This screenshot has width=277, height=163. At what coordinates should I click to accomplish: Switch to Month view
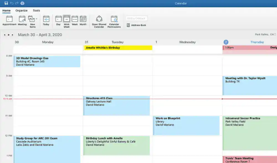83,21
